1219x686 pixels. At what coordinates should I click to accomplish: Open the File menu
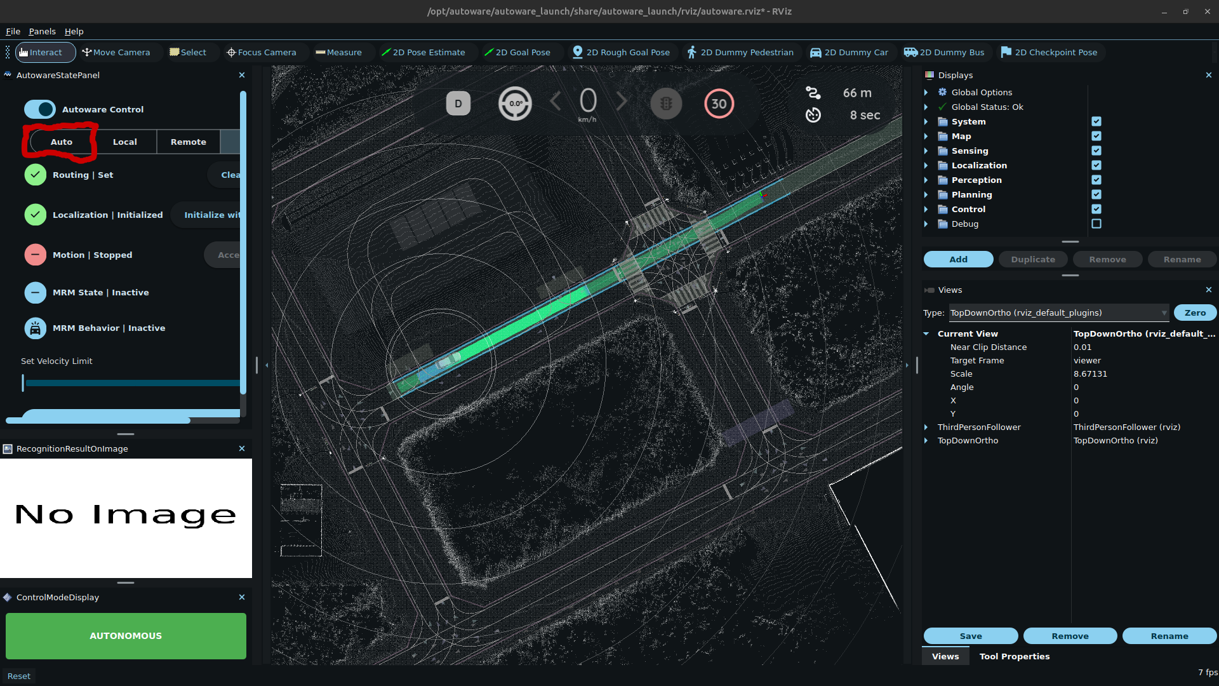pyautogui.click(x=13, y=31)
